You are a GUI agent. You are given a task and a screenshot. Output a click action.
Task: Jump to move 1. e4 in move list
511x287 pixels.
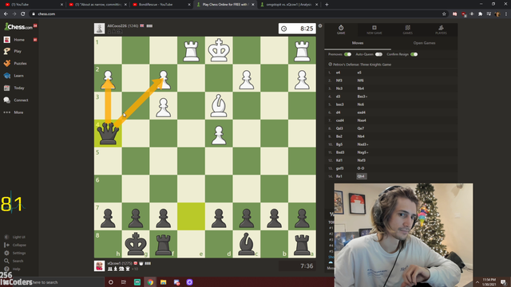click(x=338, y=73)
